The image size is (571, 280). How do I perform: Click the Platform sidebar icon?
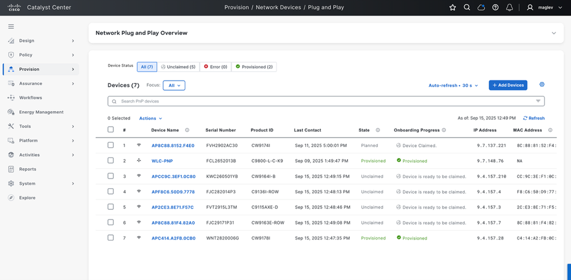point(11,140)
